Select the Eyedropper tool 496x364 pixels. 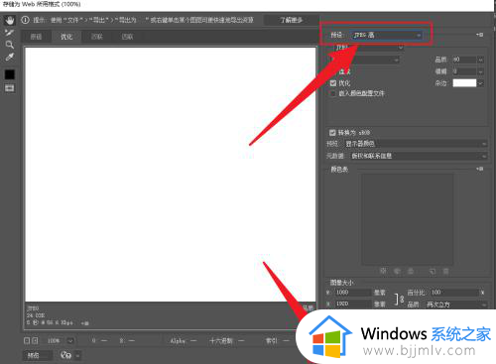coord(10,58)
